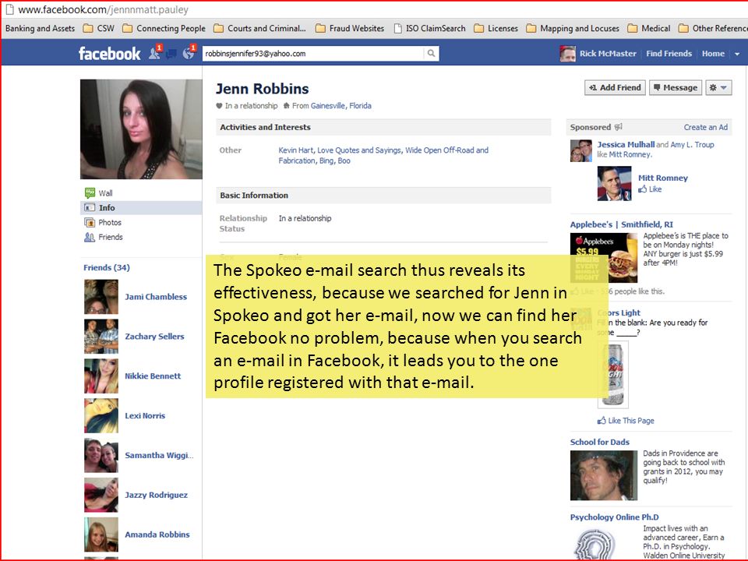748x561 pixels.
Task: Click the browser address bar URL
Action: [104, 9]
